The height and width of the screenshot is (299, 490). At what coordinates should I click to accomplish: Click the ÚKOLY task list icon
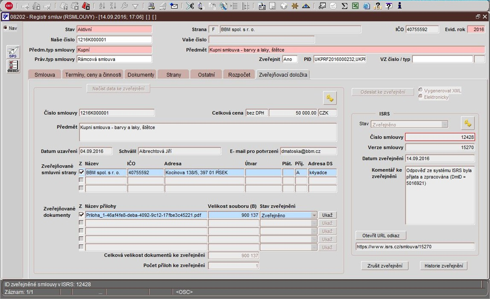coord(13,67)
